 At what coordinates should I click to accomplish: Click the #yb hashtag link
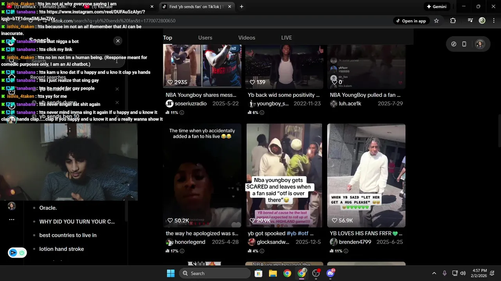(292, 233)
